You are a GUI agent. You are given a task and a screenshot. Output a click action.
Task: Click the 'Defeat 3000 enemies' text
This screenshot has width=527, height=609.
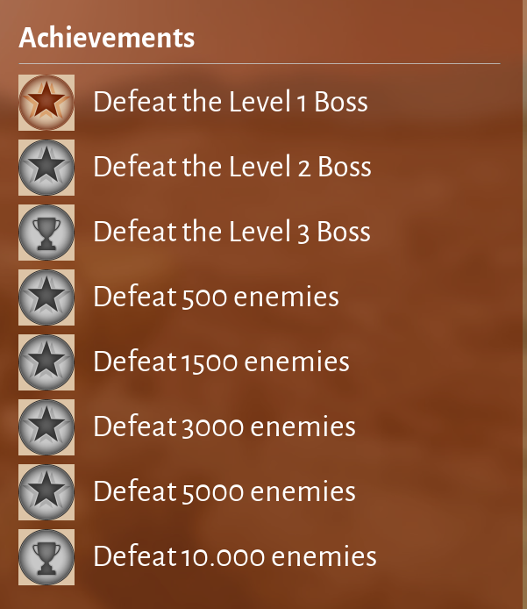tap(224, 426)
